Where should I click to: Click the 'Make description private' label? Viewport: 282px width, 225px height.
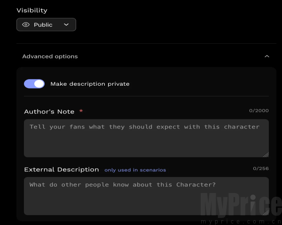pos(90,84)
